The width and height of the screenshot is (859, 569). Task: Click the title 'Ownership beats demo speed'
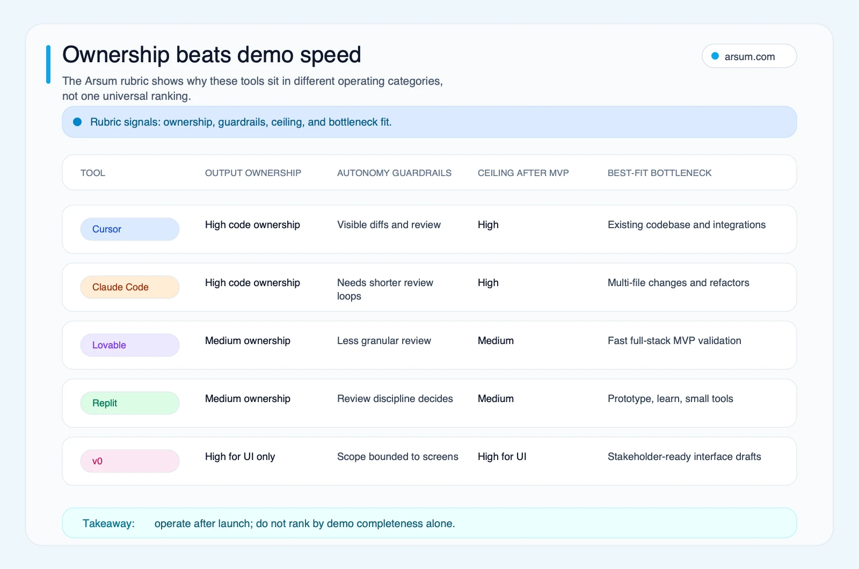(212, 55)
